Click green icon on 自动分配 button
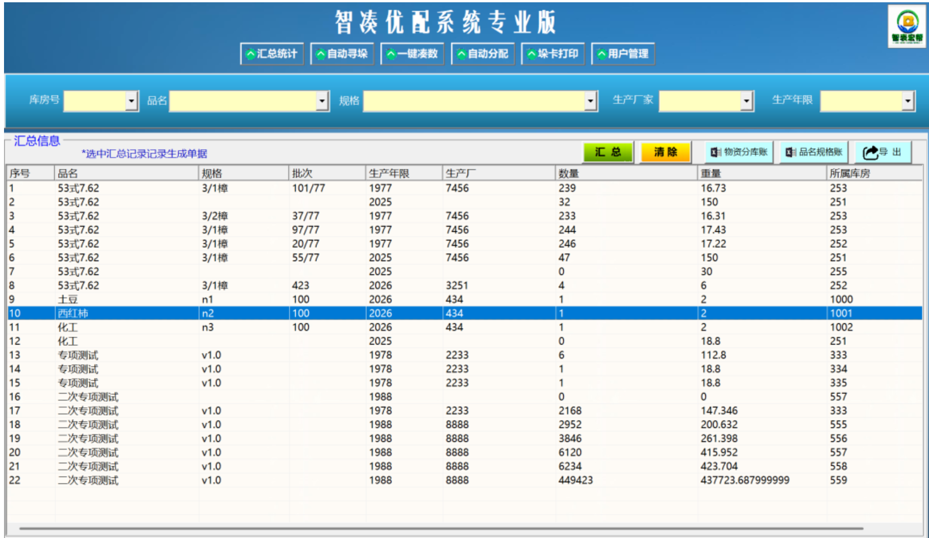Screen dimensions: 929x538 coord(462,54)
